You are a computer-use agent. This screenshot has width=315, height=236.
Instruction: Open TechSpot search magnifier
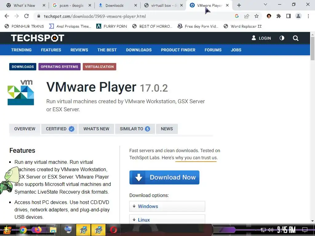[x=296, y=38]
